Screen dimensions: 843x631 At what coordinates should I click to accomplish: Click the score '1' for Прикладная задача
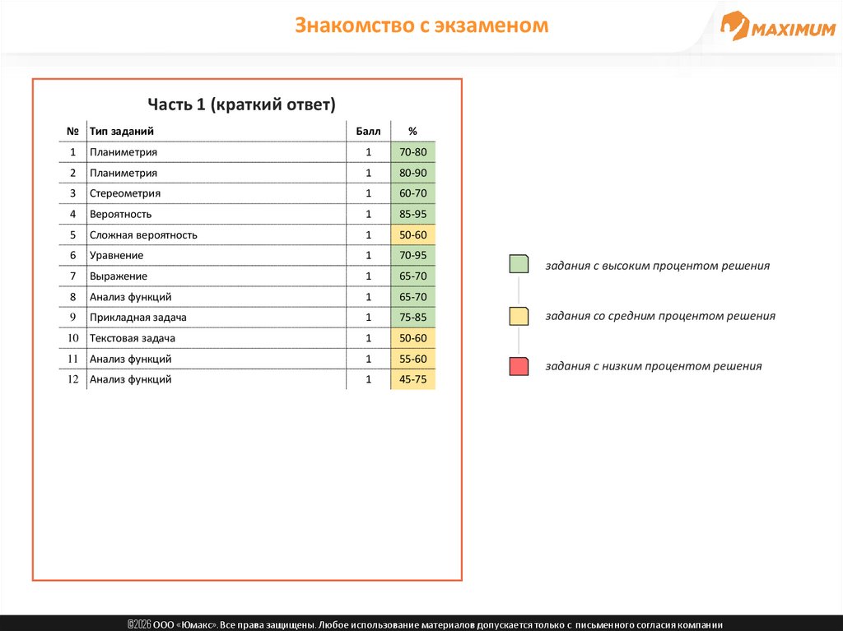[x=368, y=317]
